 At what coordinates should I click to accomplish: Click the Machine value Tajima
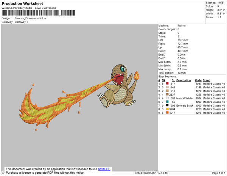(182, 25)
